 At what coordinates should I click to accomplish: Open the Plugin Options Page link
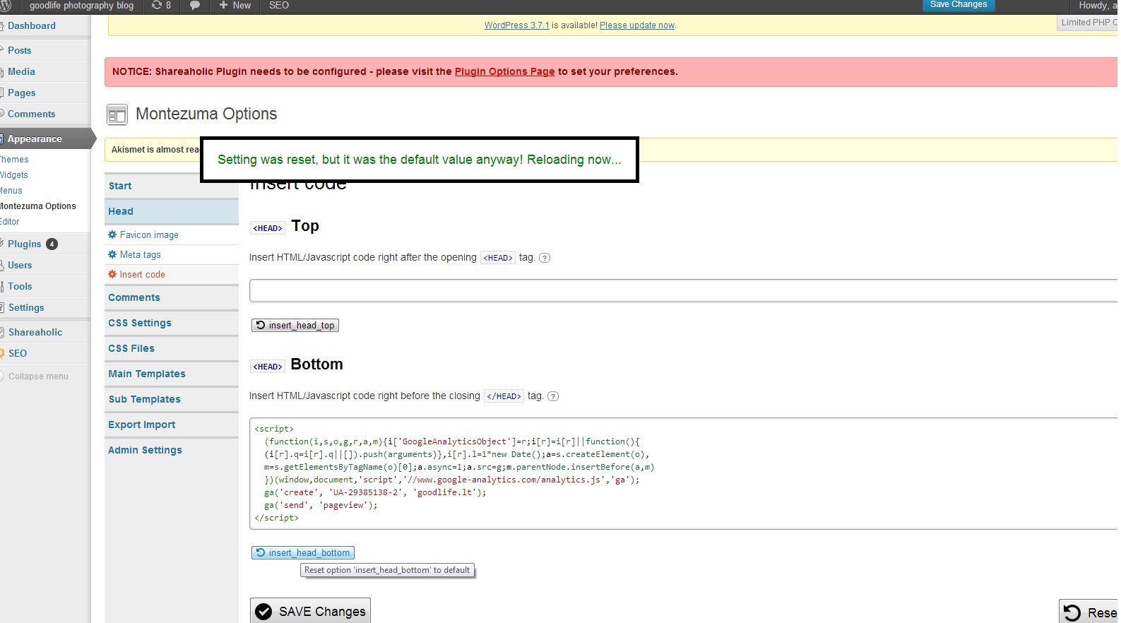504,71
